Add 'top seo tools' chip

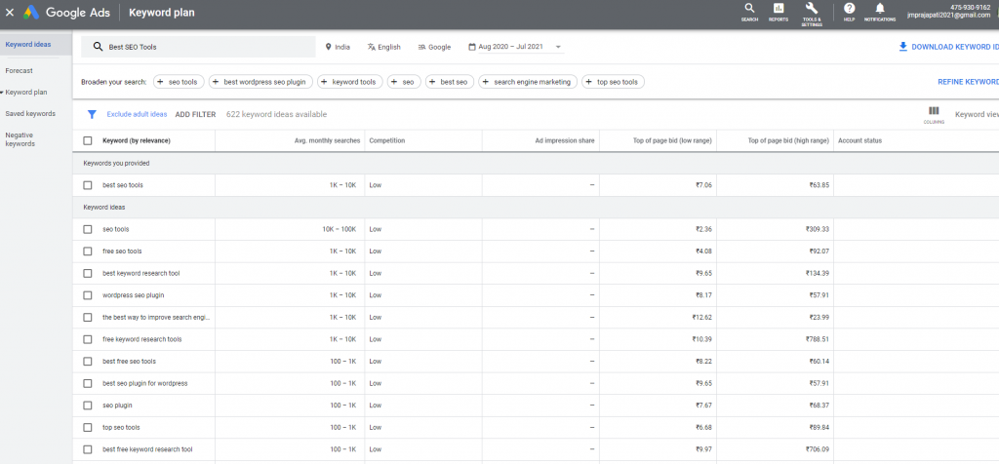tap(613, 82)
